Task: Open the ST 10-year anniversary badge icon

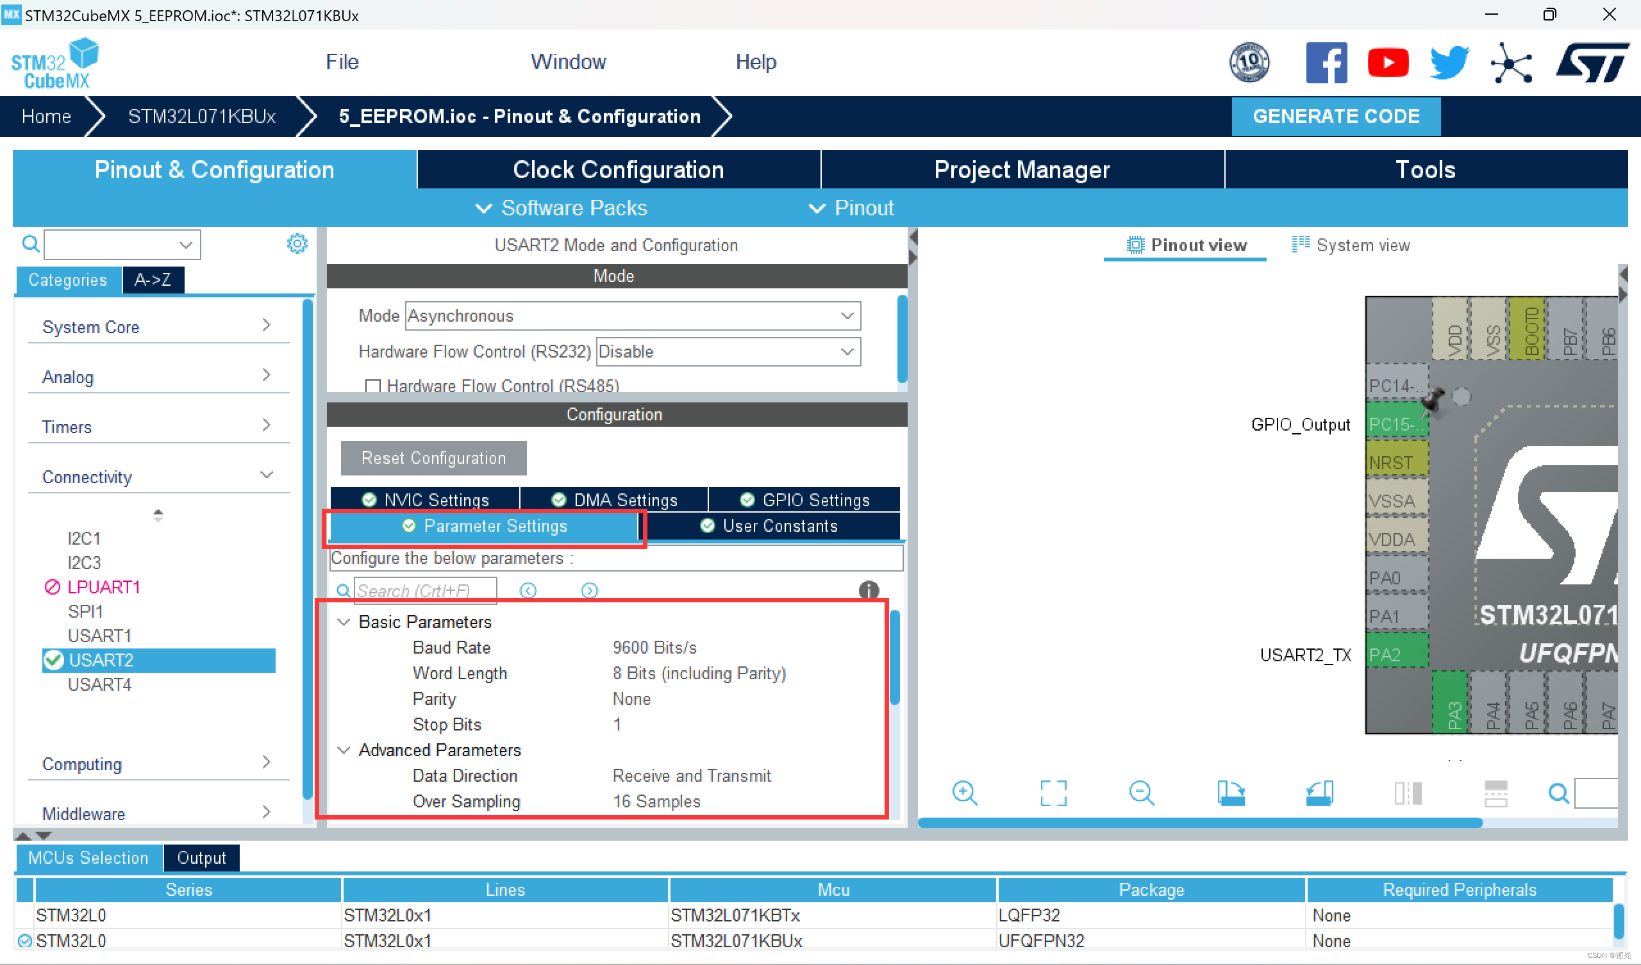Action: 1248,63
